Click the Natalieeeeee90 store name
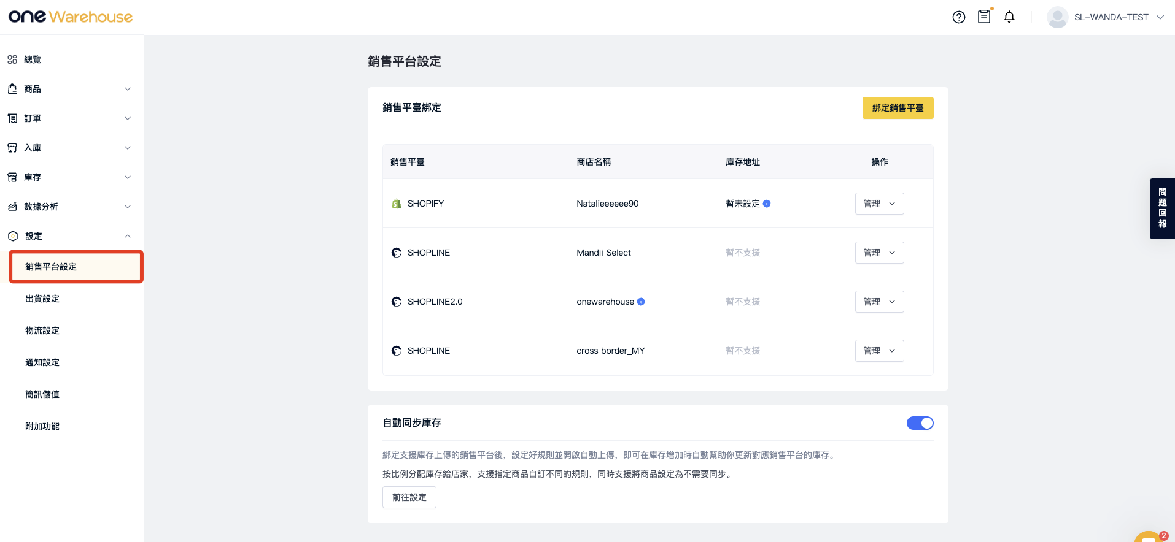Screen dimensions: 1175x542 pyautogui.click(x=607, y=204)
